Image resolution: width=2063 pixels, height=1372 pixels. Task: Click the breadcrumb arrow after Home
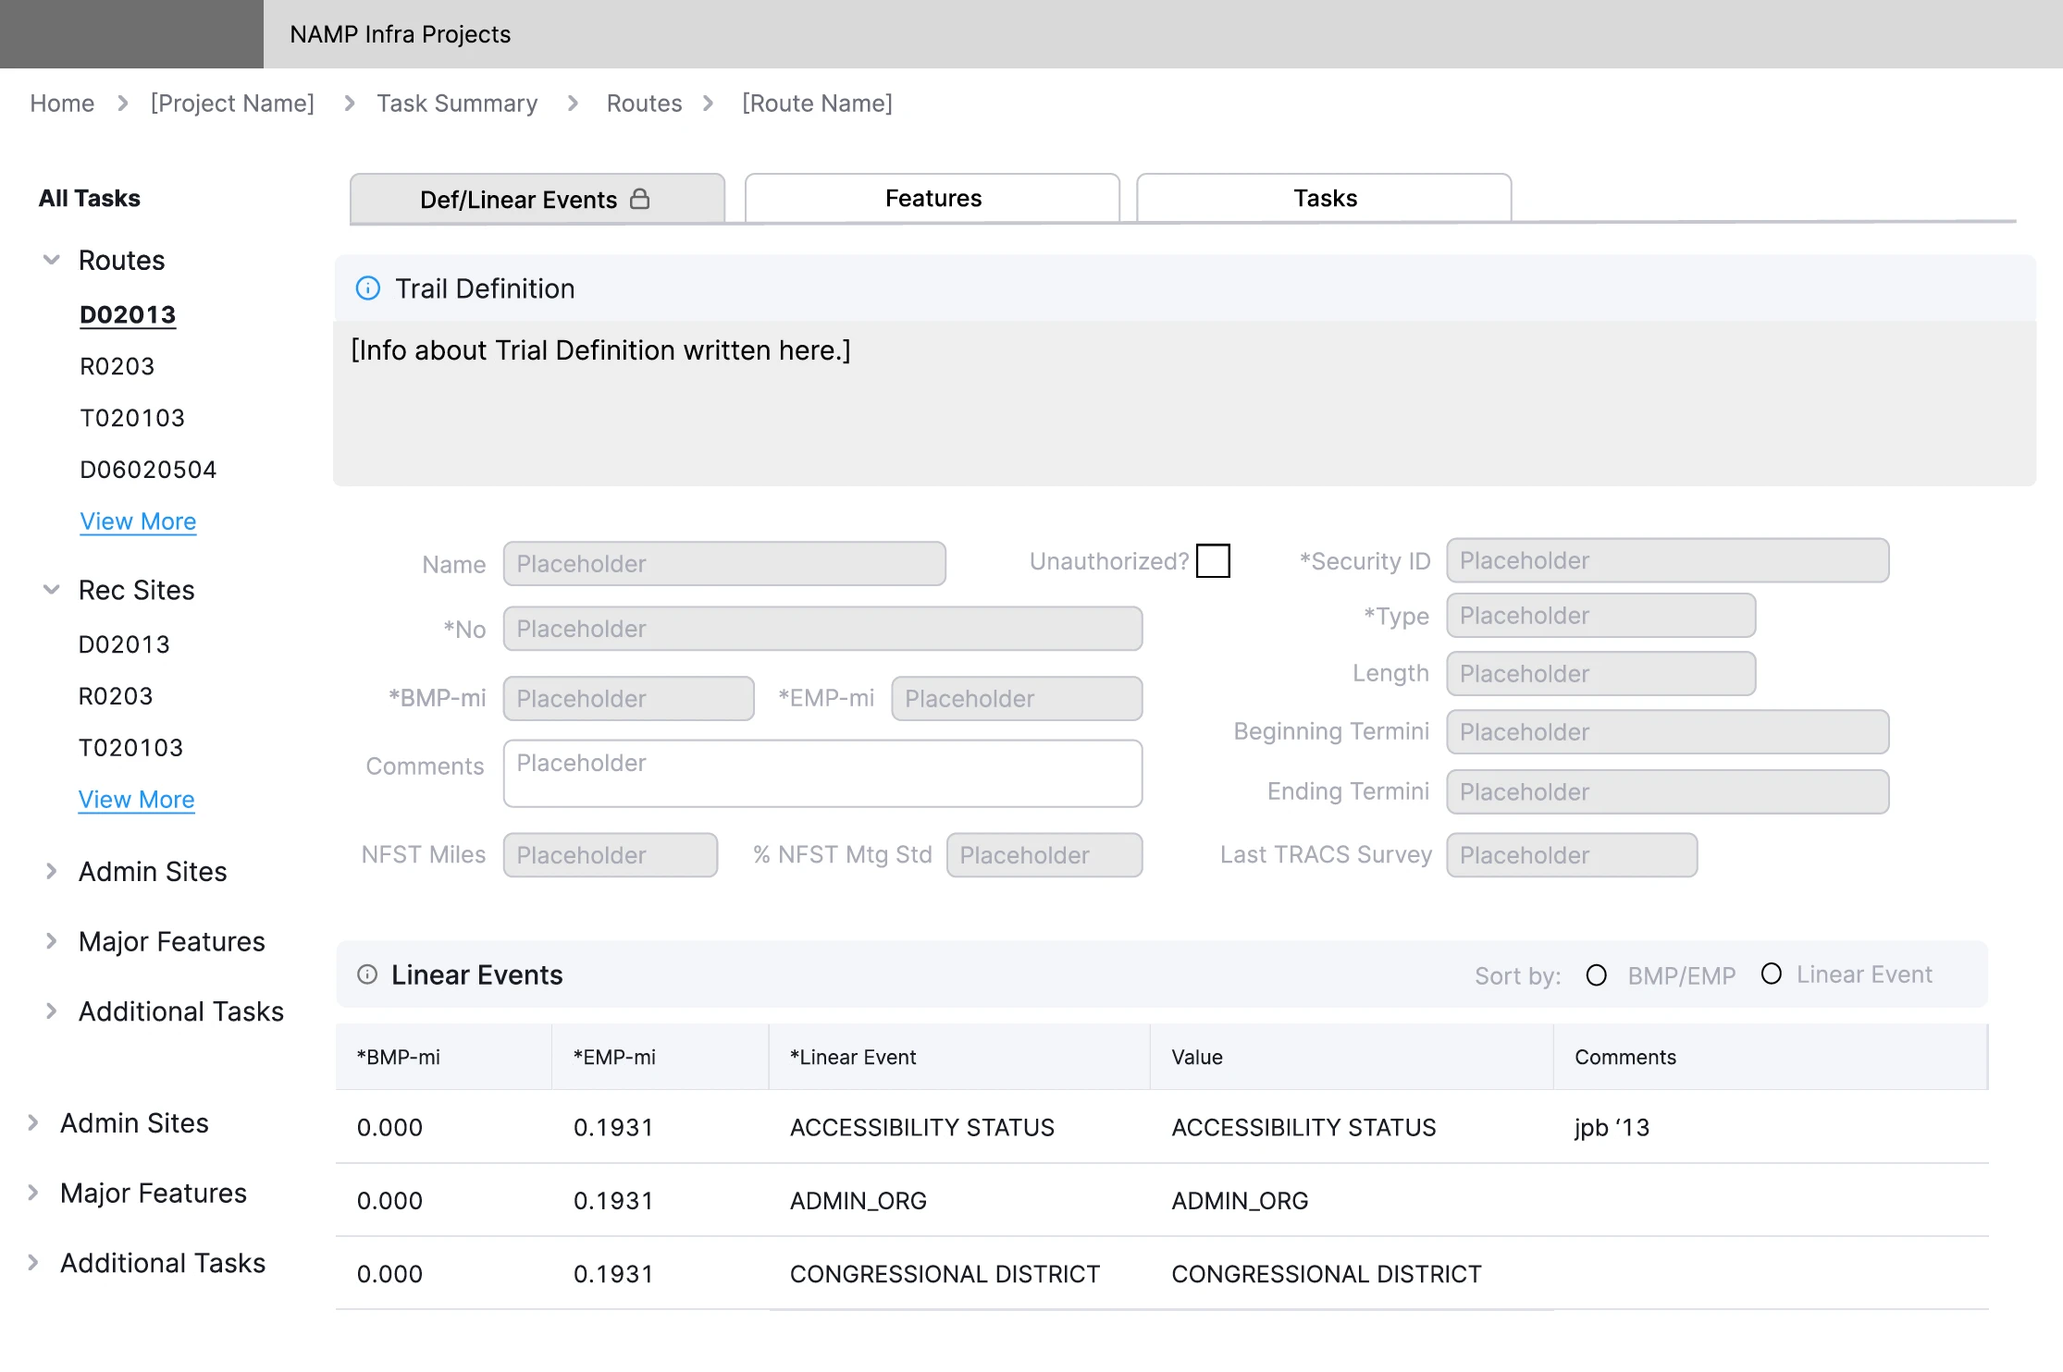pyautogui.click(x=123, y=104)
